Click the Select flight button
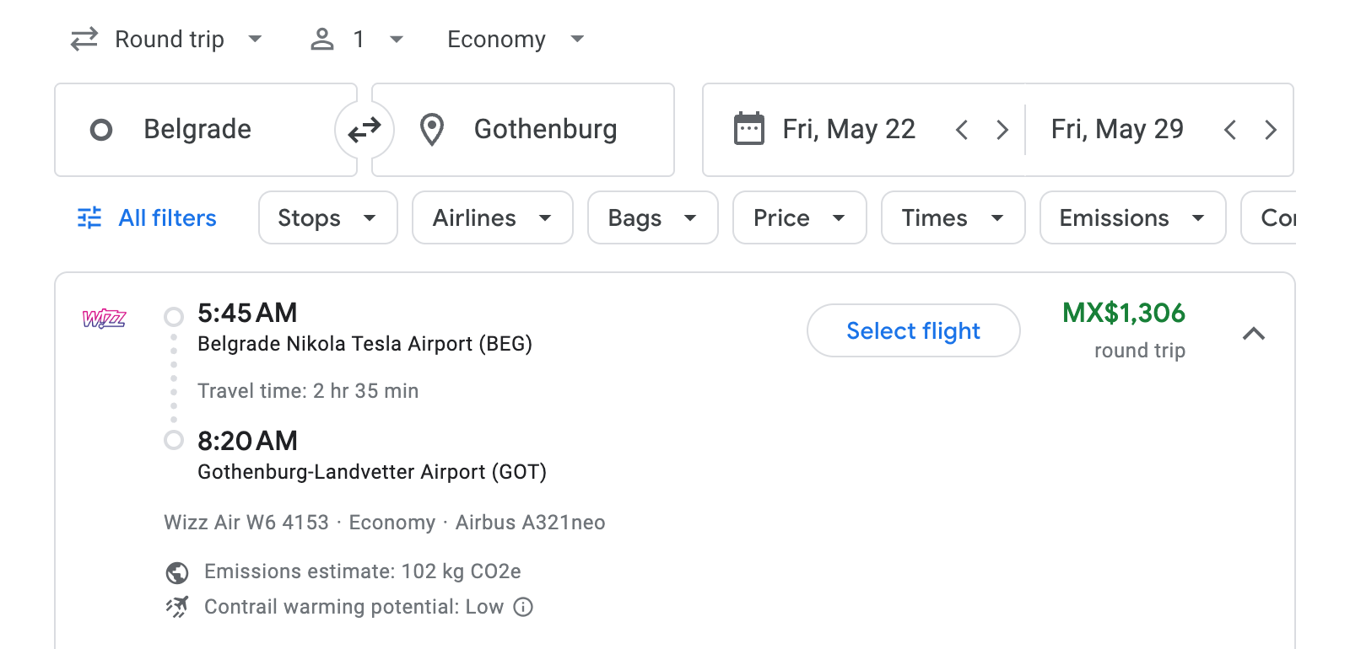 tap(913, 330)
